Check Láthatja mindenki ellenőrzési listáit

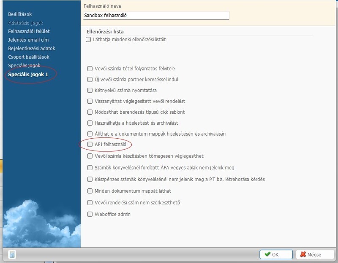coord(88,40)
